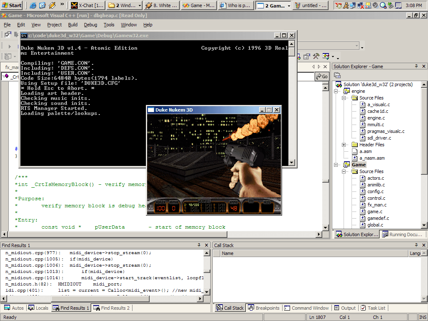Viewport: 428px width, 321px height.
Task: Expand the Header Files folder
Action: (344, 145)
